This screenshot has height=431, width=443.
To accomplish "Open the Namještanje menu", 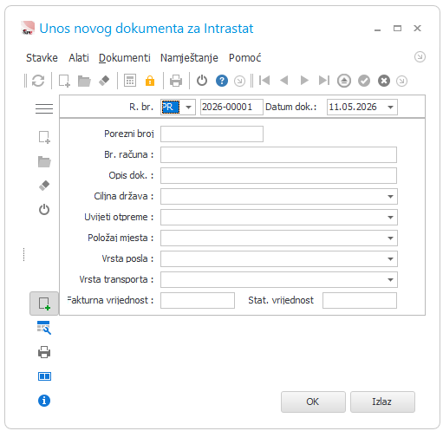I will coord(189,58).
